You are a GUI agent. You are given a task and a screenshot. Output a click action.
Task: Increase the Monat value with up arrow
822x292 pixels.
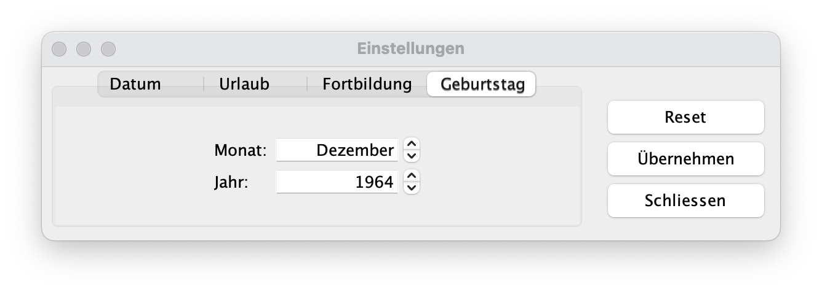click(x=412, y=145)
